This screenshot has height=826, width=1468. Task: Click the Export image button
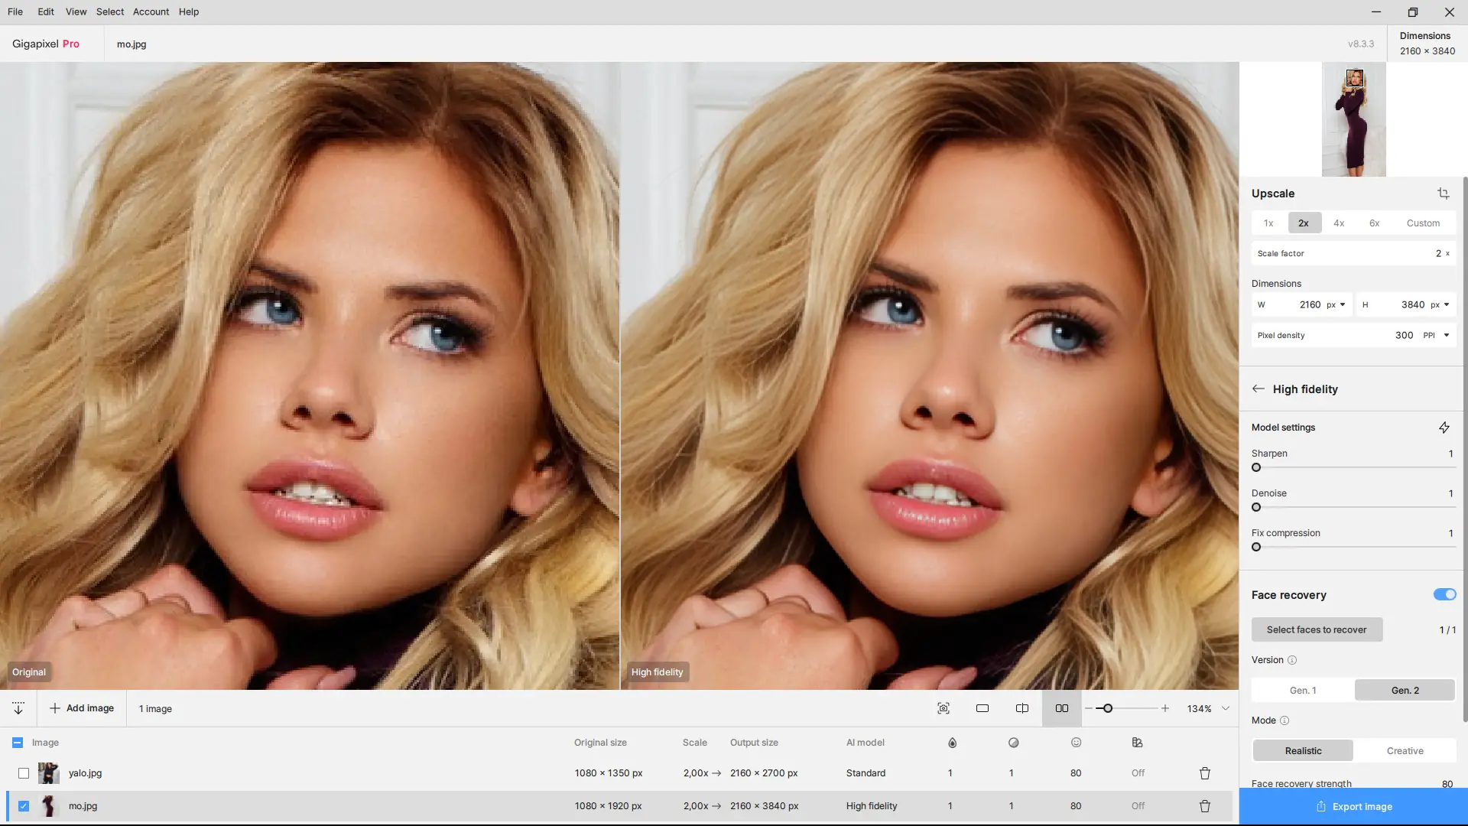click(x=1353, y=806)
